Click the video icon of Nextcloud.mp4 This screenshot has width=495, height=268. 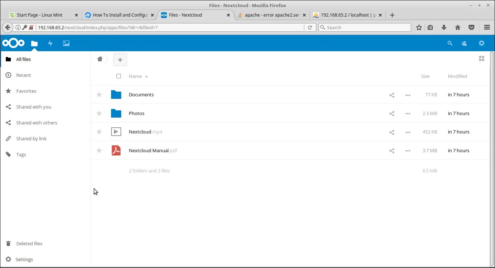tap(116, 132)
